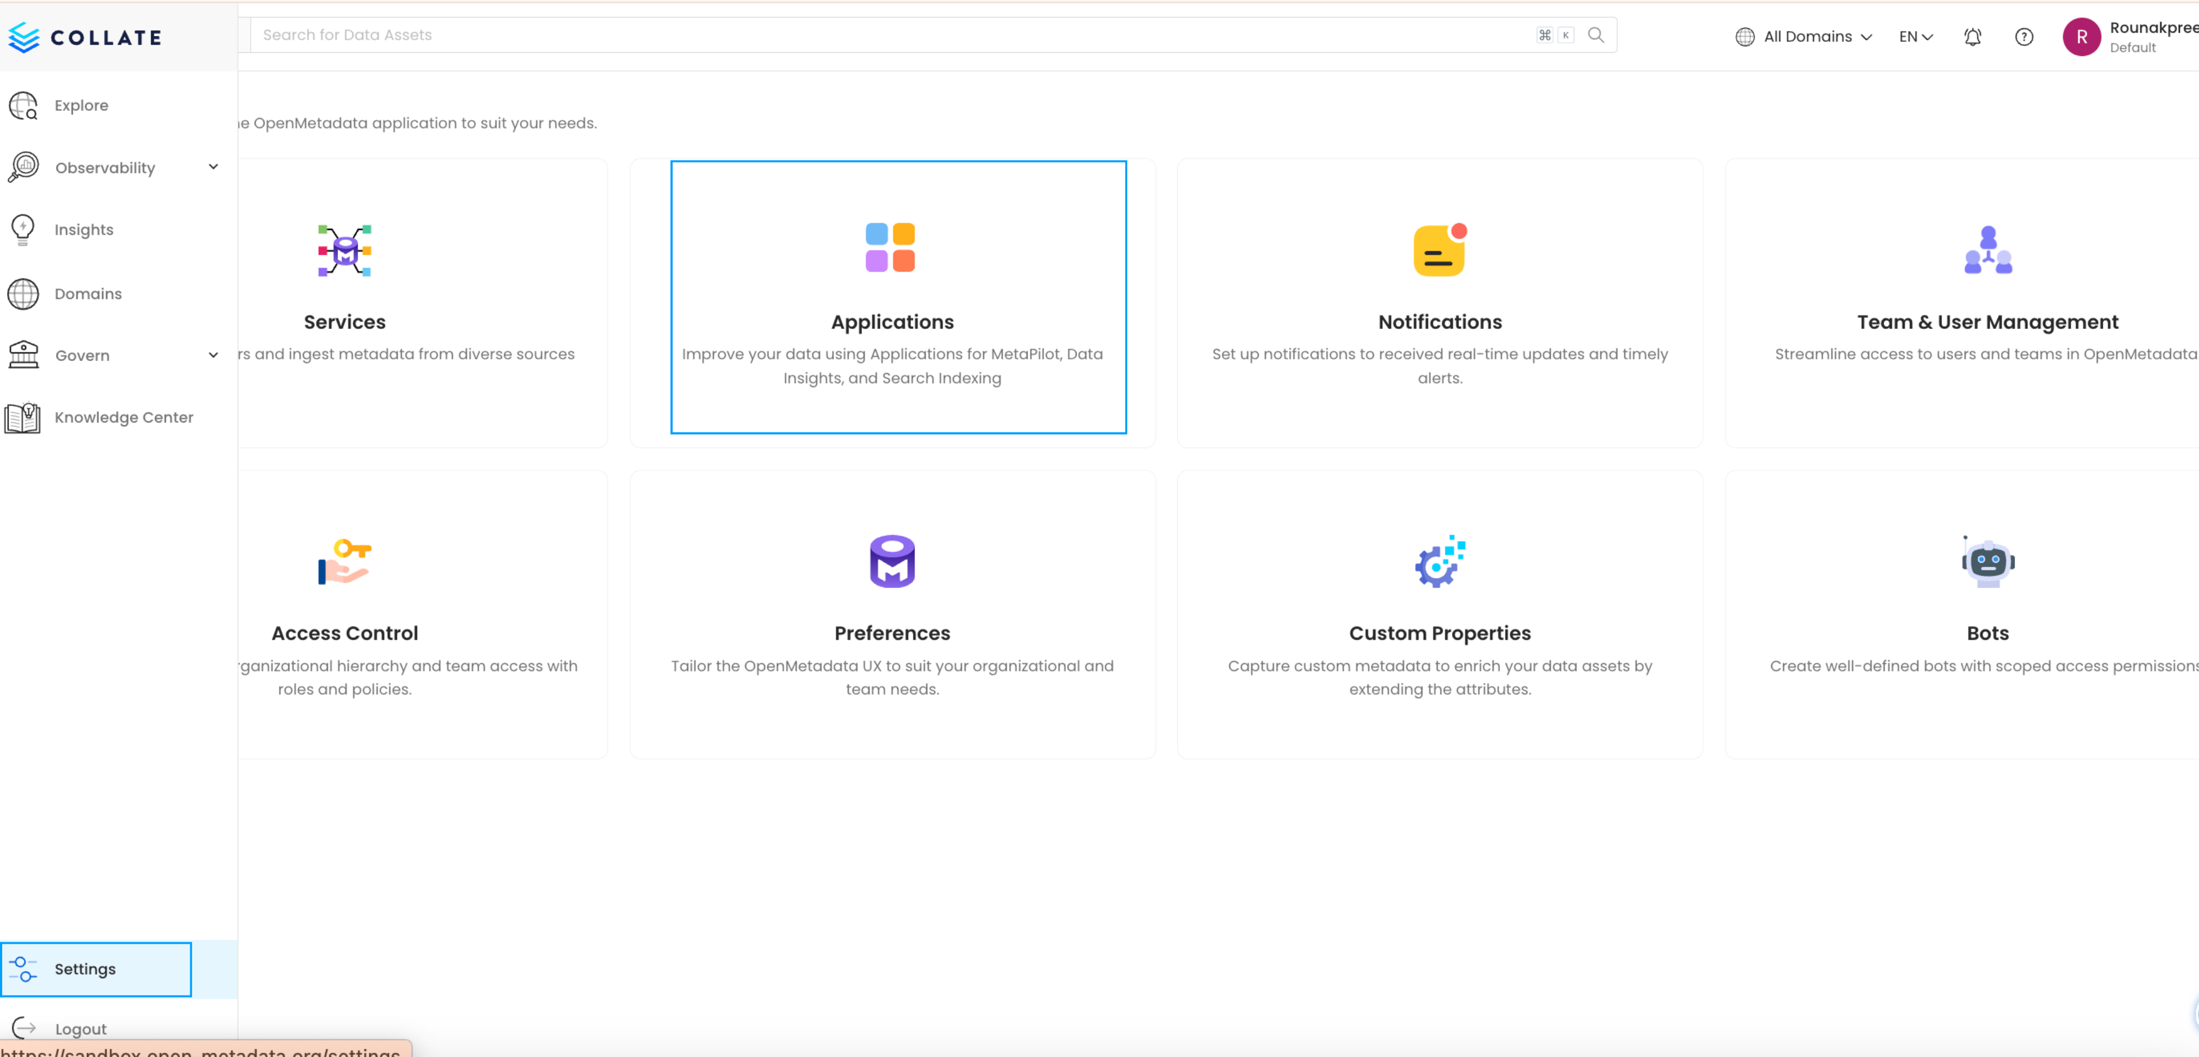
Task: Open the help icon
Action: tap(2024, 37)
